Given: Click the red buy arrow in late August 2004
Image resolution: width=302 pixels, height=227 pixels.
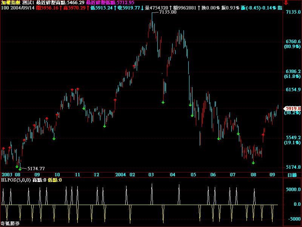Looking at the screenshot, I should [x=263, y=134].
